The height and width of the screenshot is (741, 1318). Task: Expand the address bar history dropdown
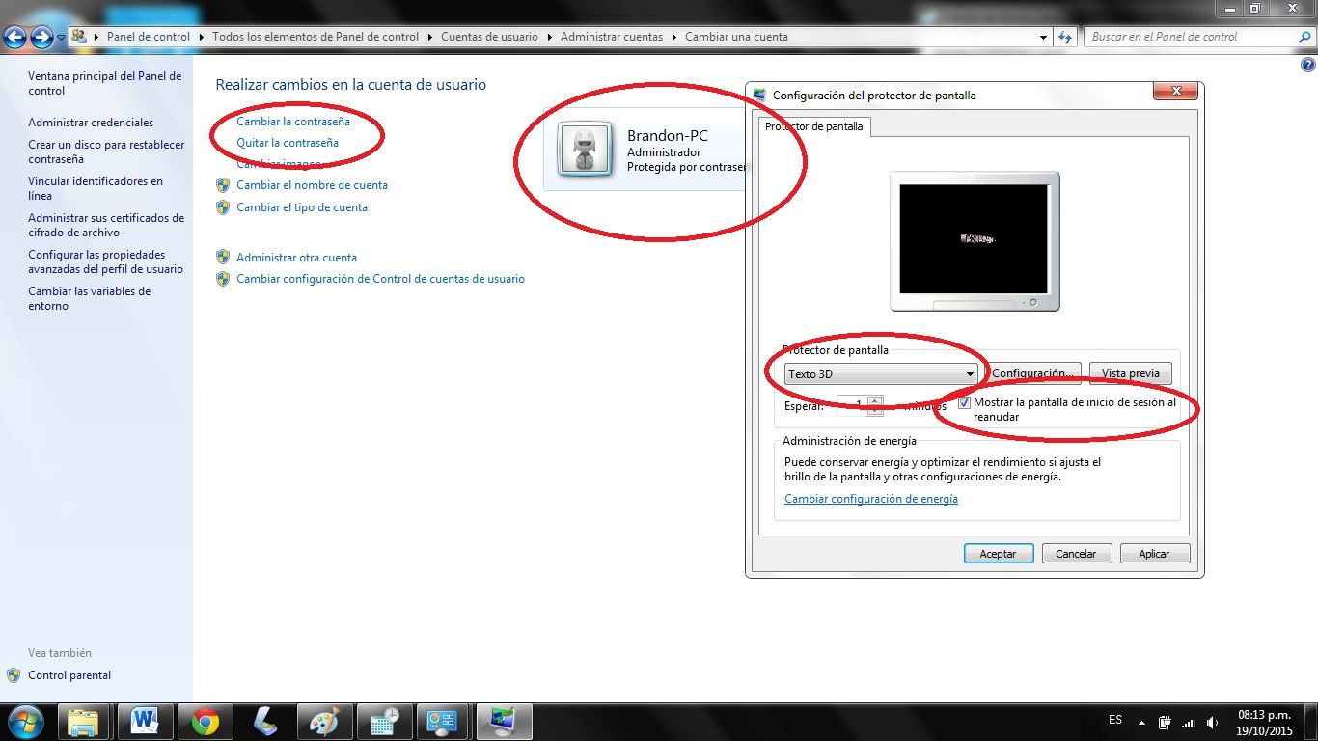point(1043,37)
